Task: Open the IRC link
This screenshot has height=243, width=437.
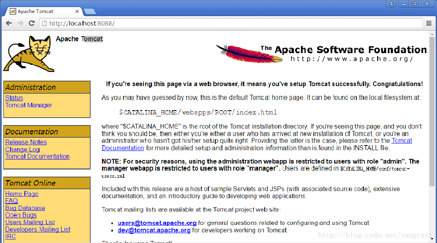Action: point(11,236)
